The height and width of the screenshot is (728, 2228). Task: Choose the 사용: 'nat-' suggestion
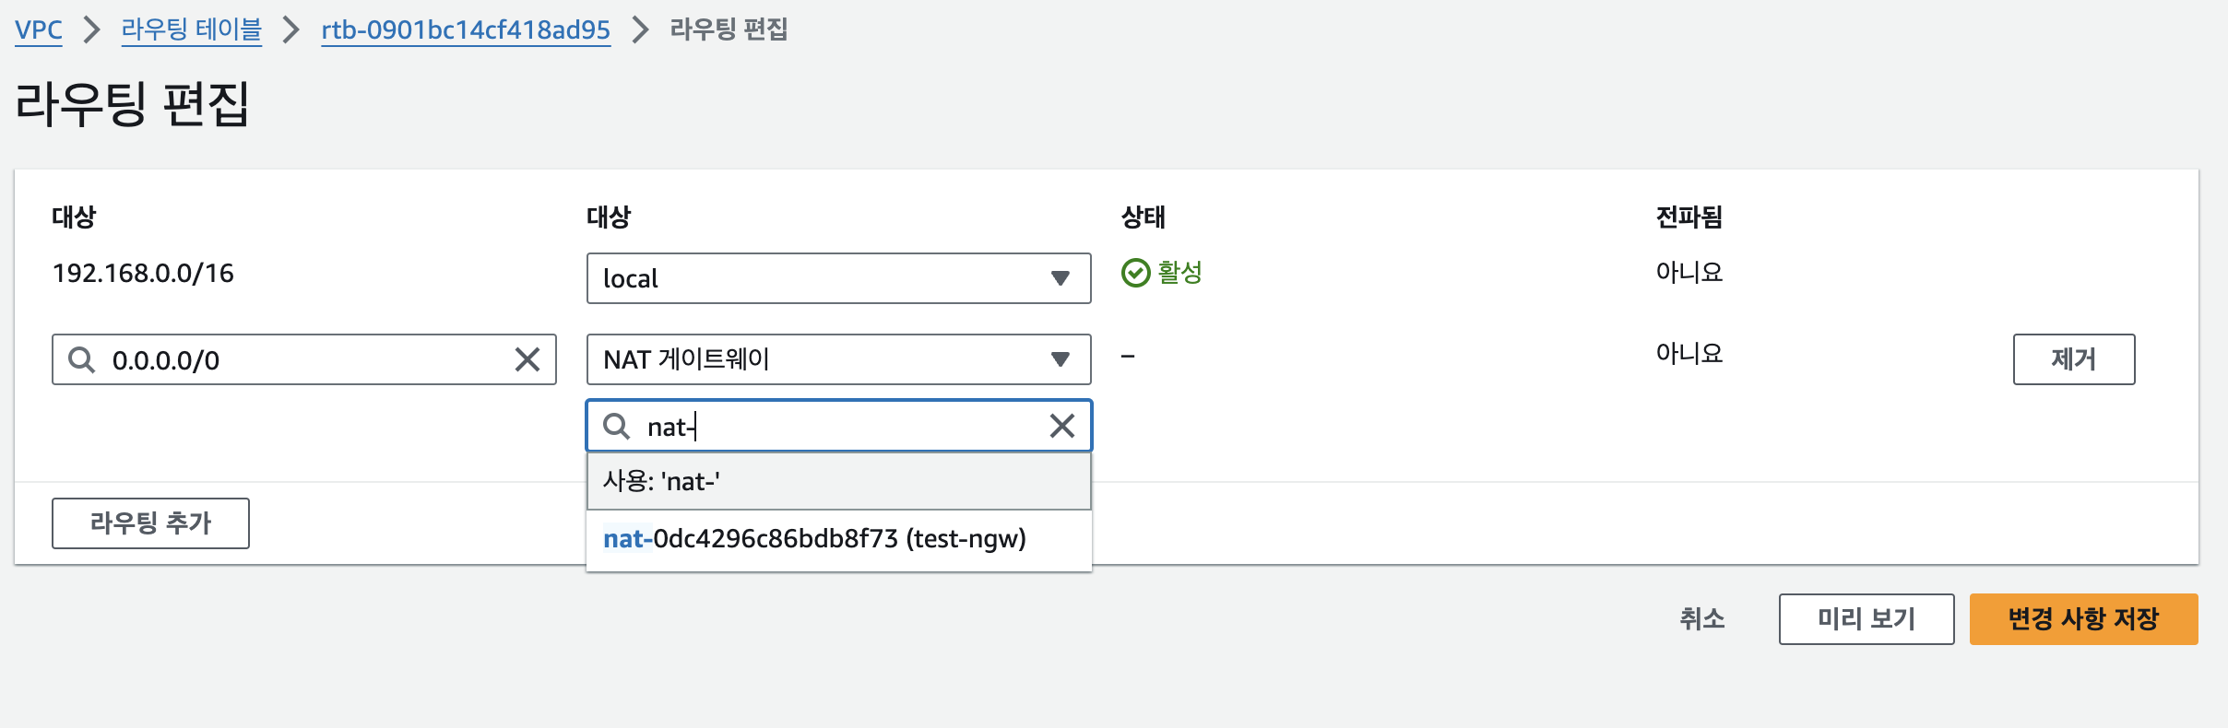(837, 481)
